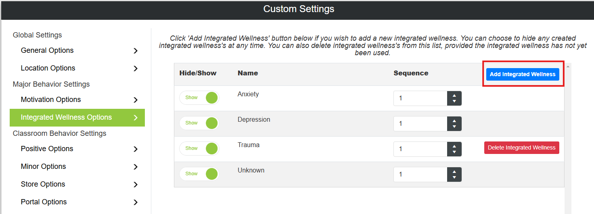
Task: Click the chevron arrow beside Location Options
Action: point(136,69)
